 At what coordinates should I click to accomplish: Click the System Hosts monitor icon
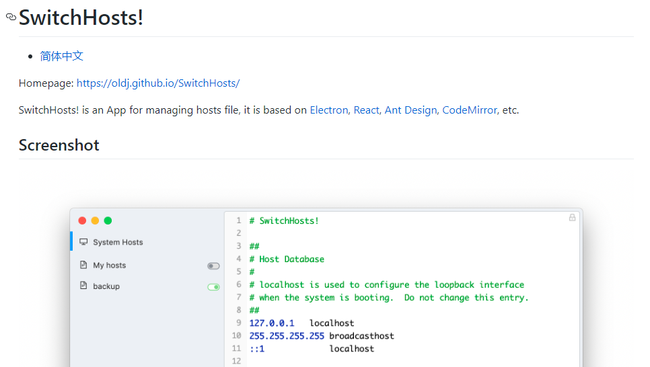tap(83, 242)
